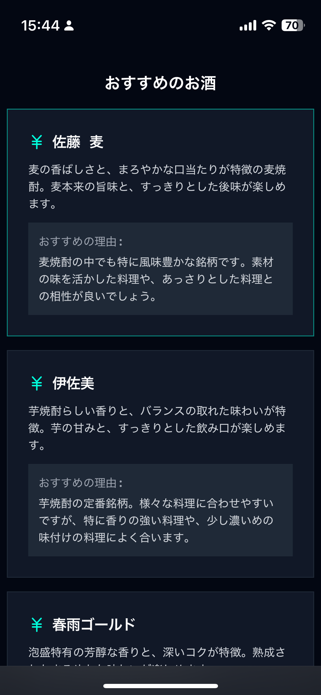Tap the yen icon beside 春雨ゴールド
Viewport: 321px width, 695px height.
pos(37,625)
